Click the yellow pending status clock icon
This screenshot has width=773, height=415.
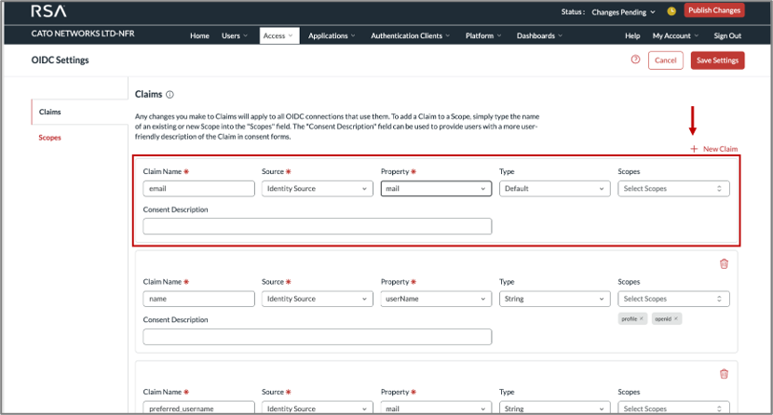click(x=671, y=11)
